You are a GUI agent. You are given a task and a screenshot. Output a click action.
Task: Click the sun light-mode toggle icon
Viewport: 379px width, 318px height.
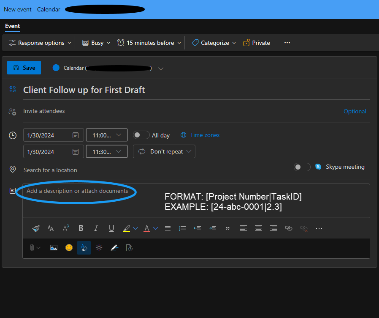(x=99, y=248)
